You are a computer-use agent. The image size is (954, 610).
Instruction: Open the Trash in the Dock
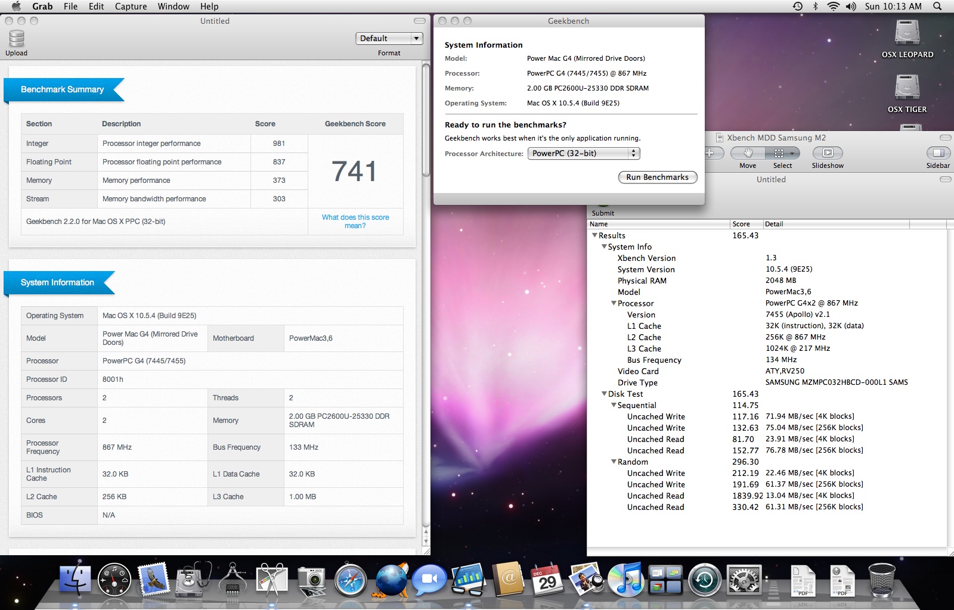(881, 580)
